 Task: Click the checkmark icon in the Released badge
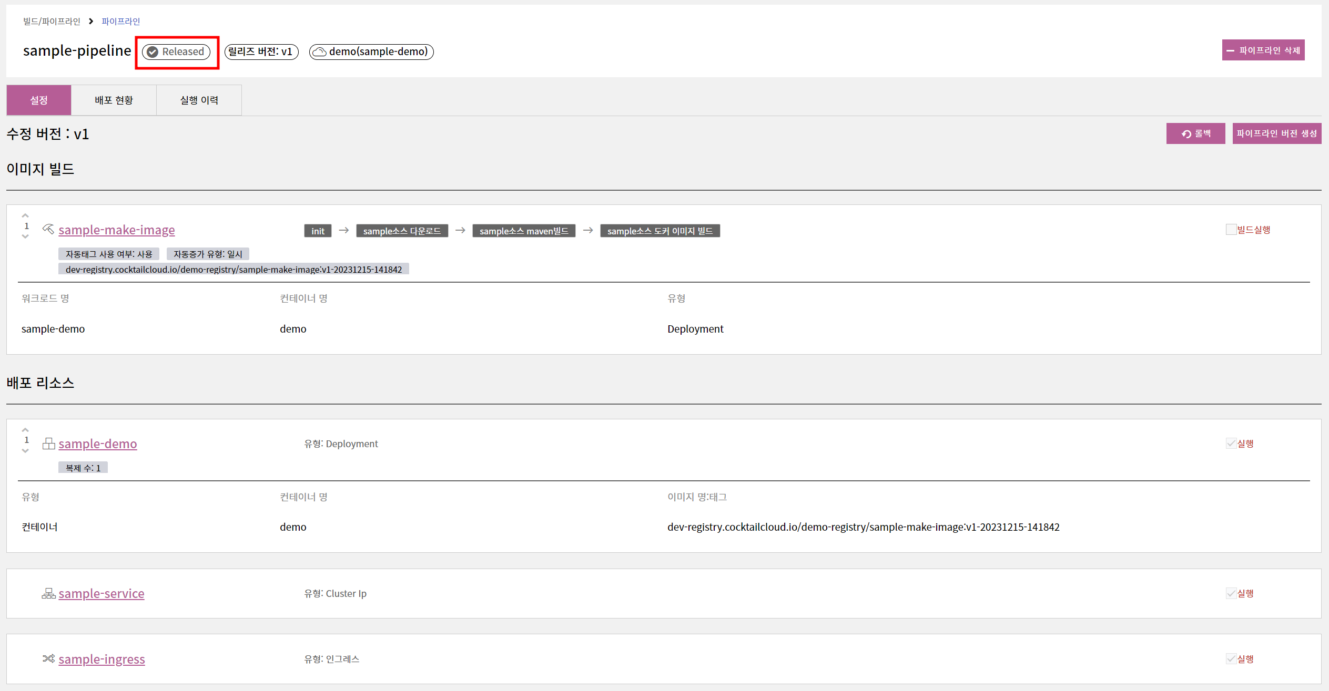tap(153, 51)
